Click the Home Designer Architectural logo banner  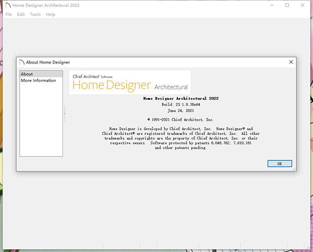pyautogui.click(x=130, y=82)
